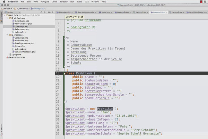Toggle class fold marker at line 18

click(64, 74)
